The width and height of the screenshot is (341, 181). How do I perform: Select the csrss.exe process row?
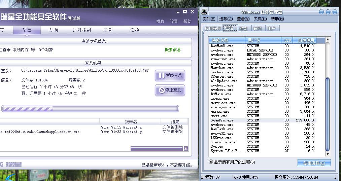[x=263, y=111]
